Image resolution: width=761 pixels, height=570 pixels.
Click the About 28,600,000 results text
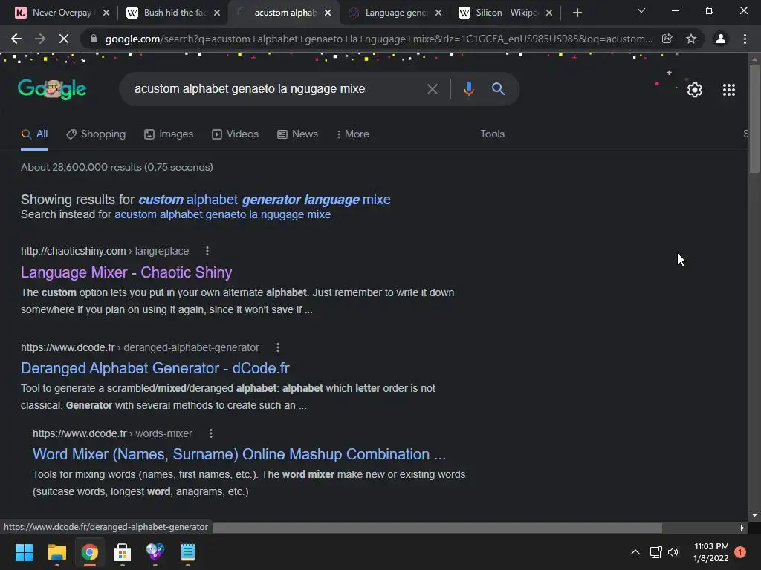pos(117,167)
